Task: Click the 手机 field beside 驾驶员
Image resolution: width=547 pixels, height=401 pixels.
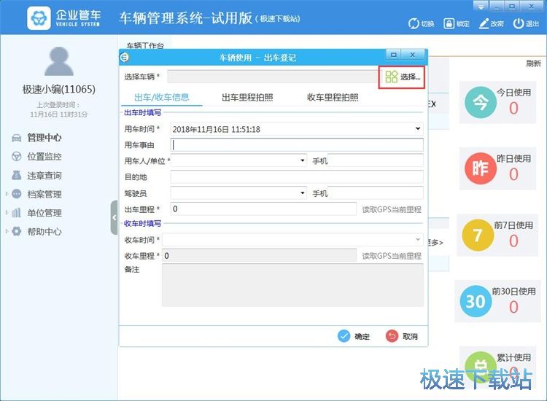Action: tap(376, 192)
